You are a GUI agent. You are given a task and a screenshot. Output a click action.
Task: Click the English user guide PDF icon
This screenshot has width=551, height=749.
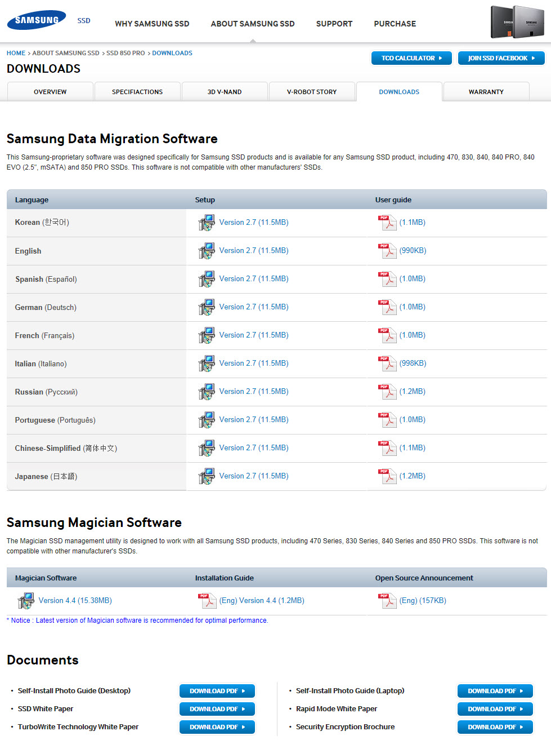[387, 251]
